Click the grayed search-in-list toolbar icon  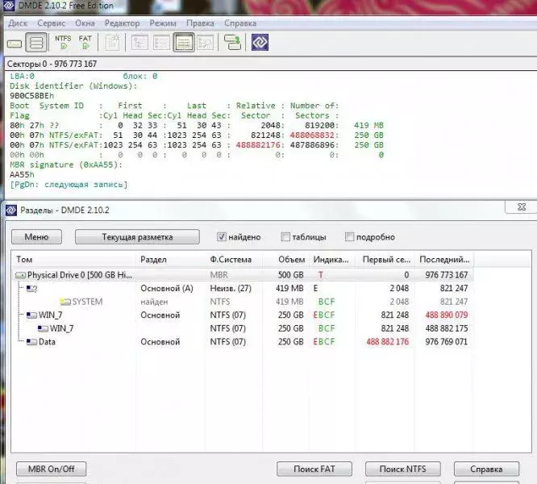206,43
